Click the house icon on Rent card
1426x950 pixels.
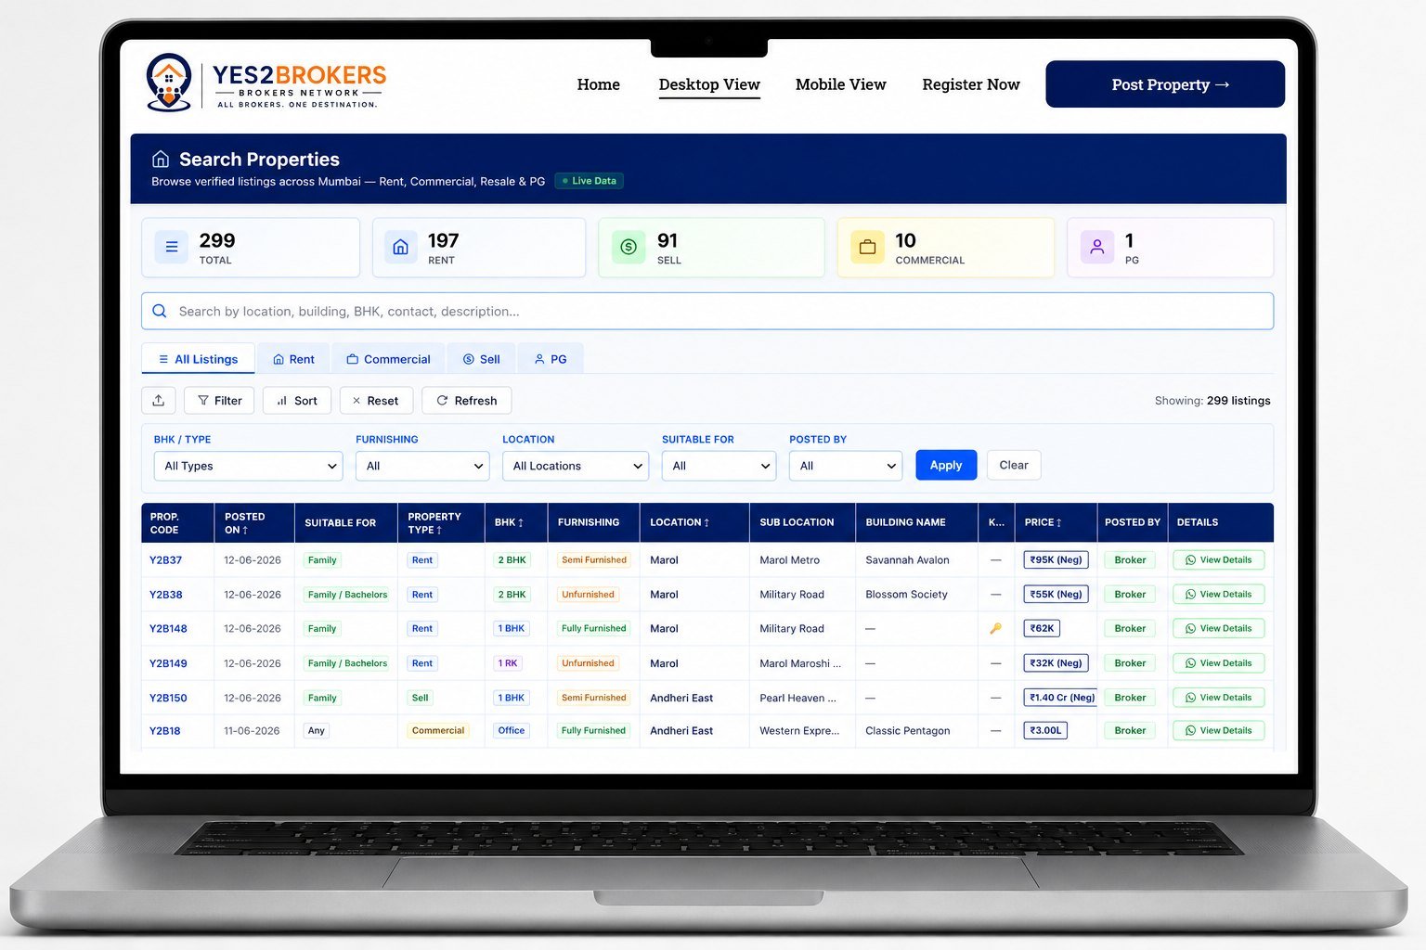point(401,247)
